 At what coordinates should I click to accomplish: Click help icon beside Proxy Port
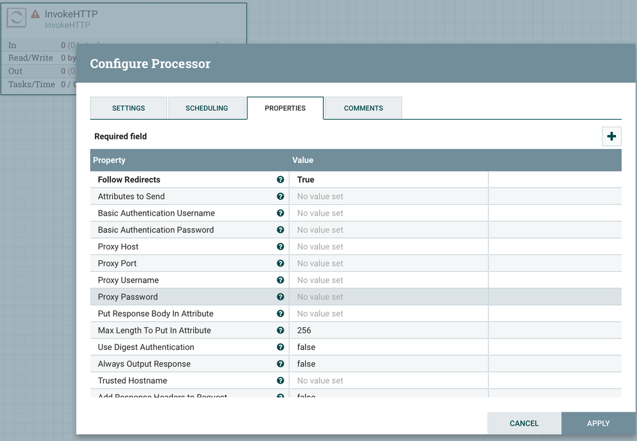coord(281,263)
